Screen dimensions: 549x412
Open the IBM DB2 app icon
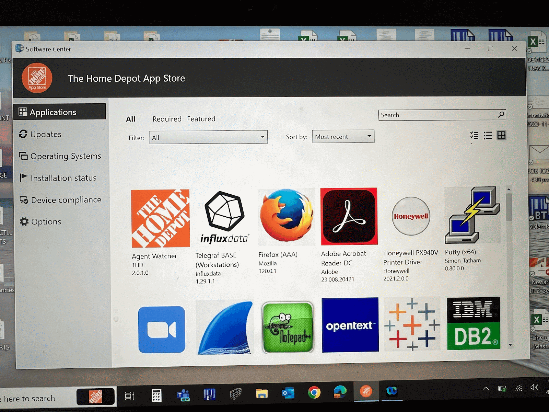click(474, 323)
